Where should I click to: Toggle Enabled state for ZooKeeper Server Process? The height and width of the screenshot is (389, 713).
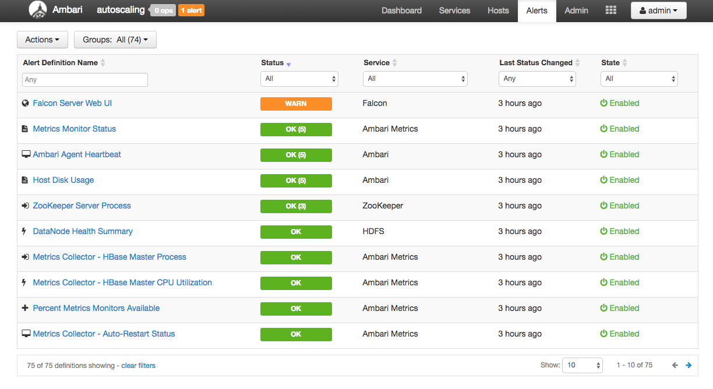(619, 206)
